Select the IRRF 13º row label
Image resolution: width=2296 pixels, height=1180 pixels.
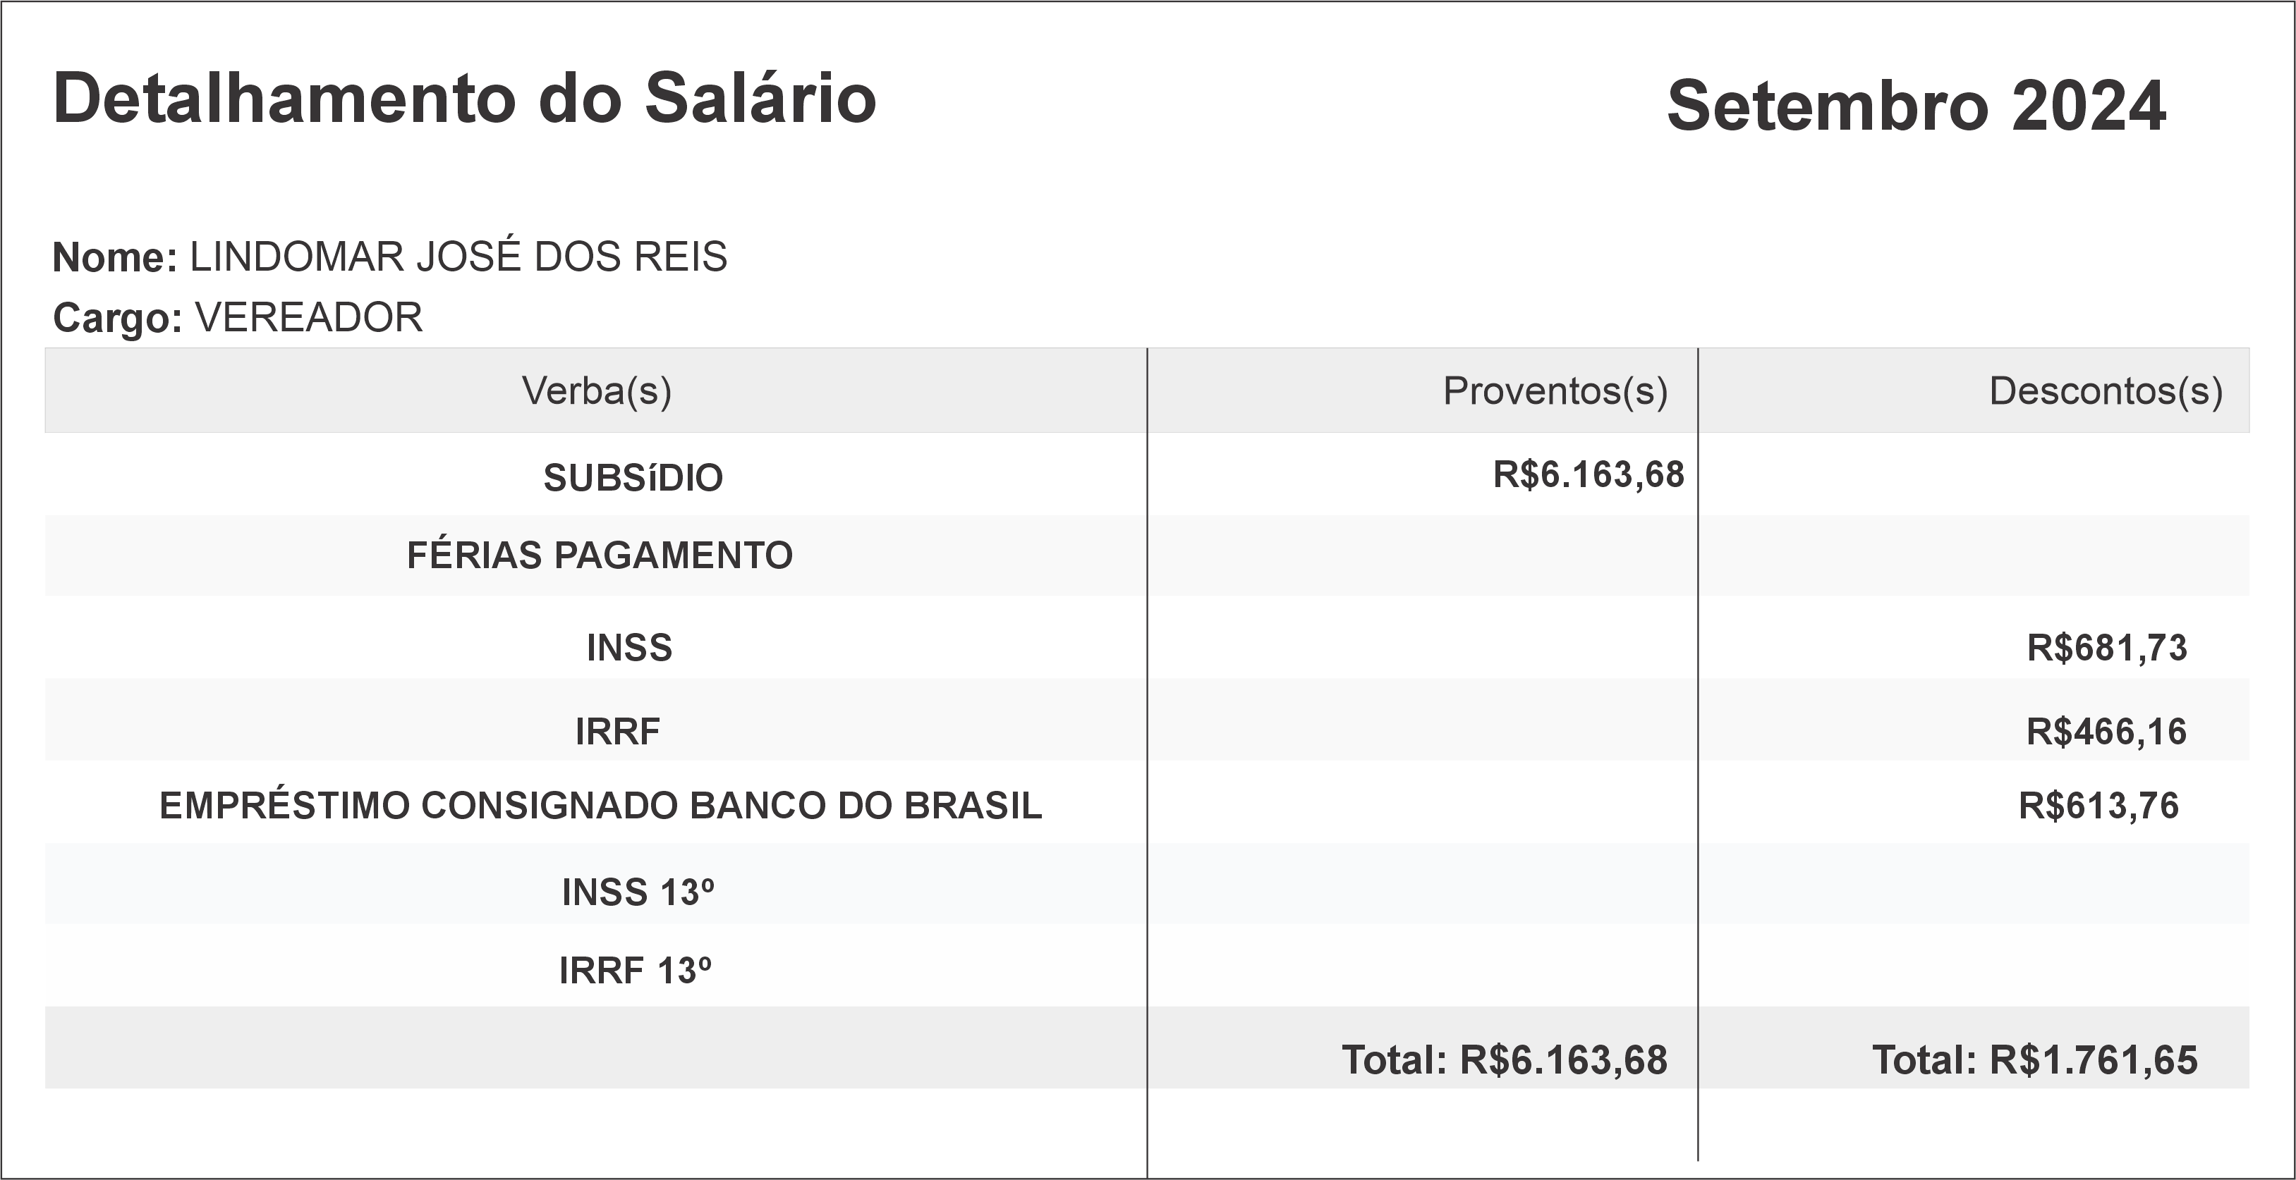[x=635, y=971]
